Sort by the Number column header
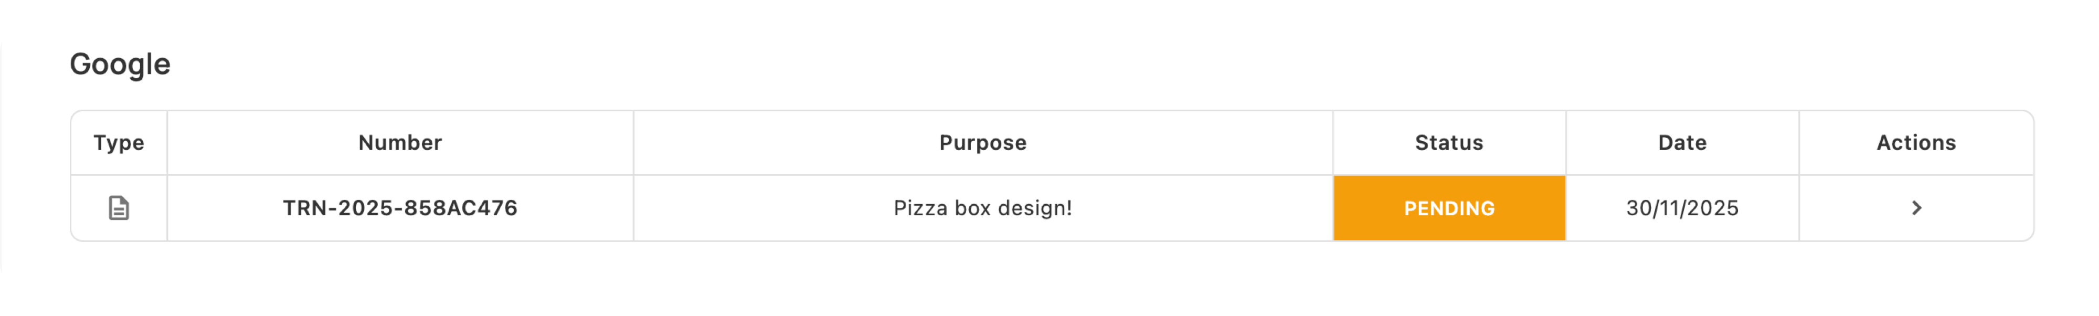The image size is (2099, 316). pos(400,143)
